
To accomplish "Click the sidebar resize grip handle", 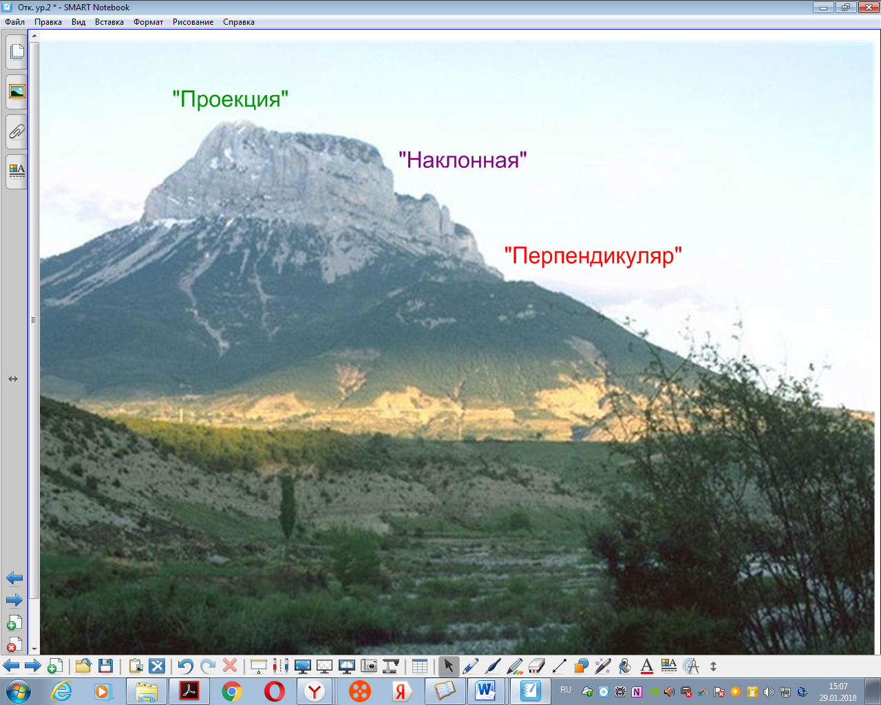I will 33,320.
